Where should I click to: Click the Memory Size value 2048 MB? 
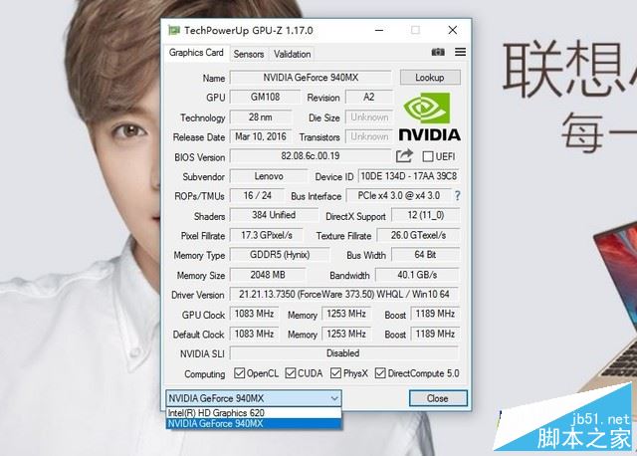268,275
